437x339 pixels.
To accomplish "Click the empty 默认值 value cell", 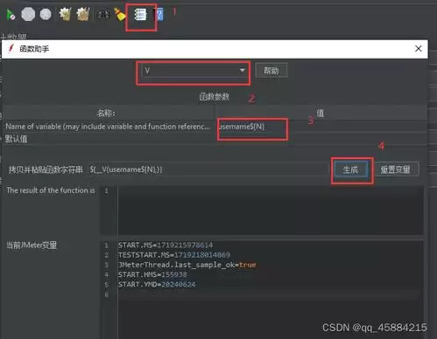I will click(321, 139).
